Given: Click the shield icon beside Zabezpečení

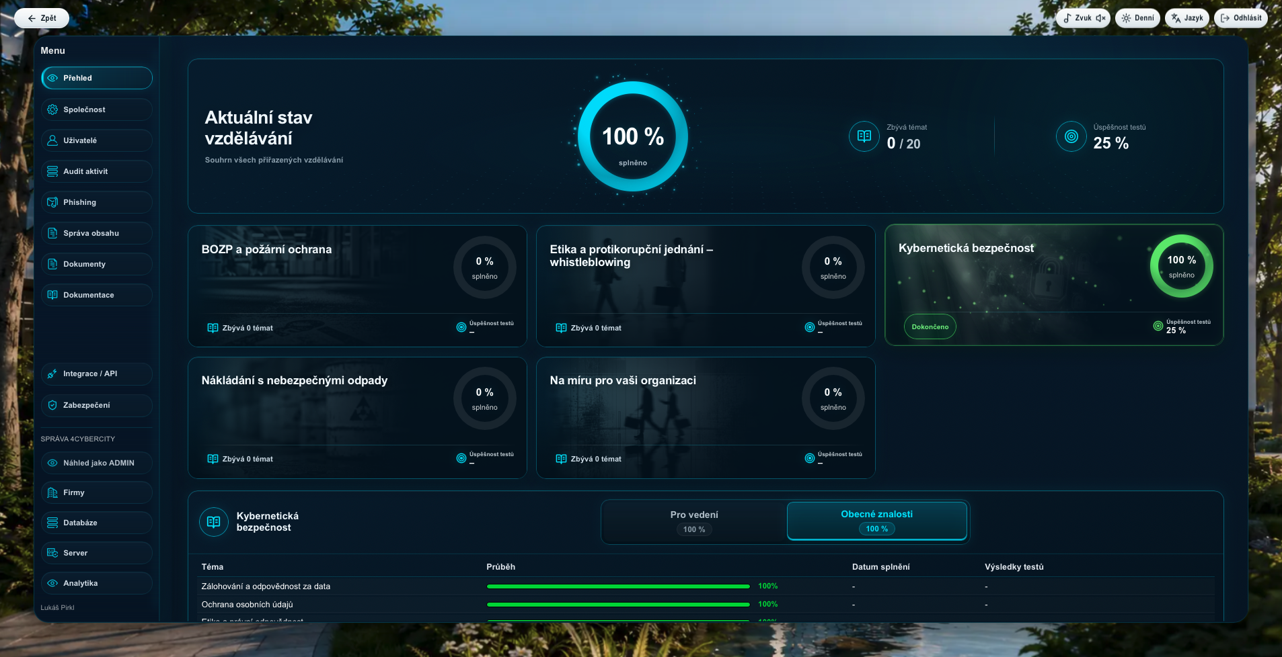Looking at the screenshot, I should tap(52, 405).
